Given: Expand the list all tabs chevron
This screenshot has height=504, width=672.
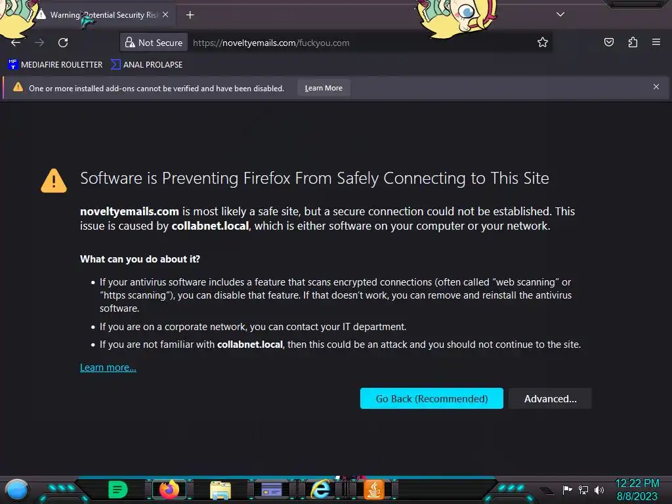Looking at the screenshot, I should click(x=560, y=14).
